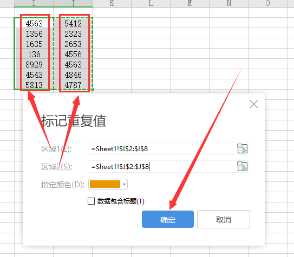Select column O header
Screen dimensions: 294x257
(268, 3)
